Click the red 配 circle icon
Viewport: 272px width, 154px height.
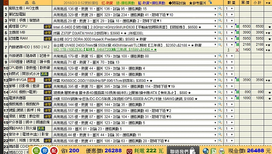coord(54,151)
